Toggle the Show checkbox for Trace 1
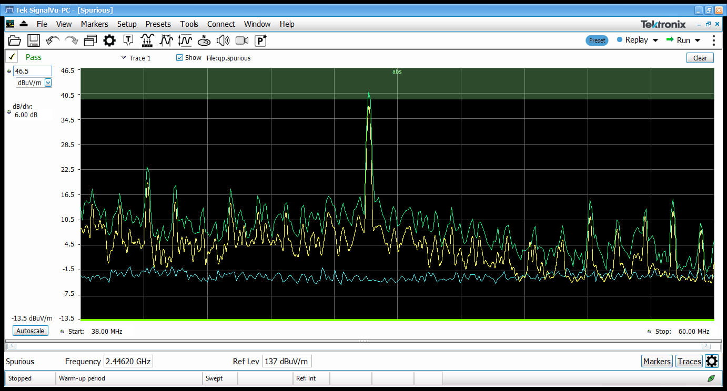This screenshot has width=727, height=391. pyautogui.click(x=179, y=58)
